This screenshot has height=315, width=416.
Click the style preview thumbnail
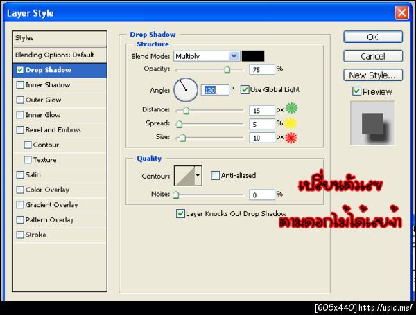[372, 123]
